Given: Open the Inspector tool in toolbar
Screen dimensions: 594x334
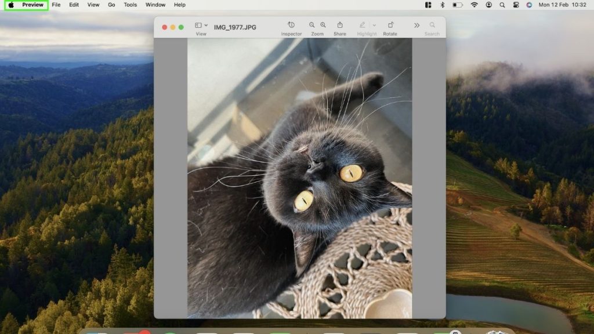Looking at the screenshot, I should click(x=291, y=25).
